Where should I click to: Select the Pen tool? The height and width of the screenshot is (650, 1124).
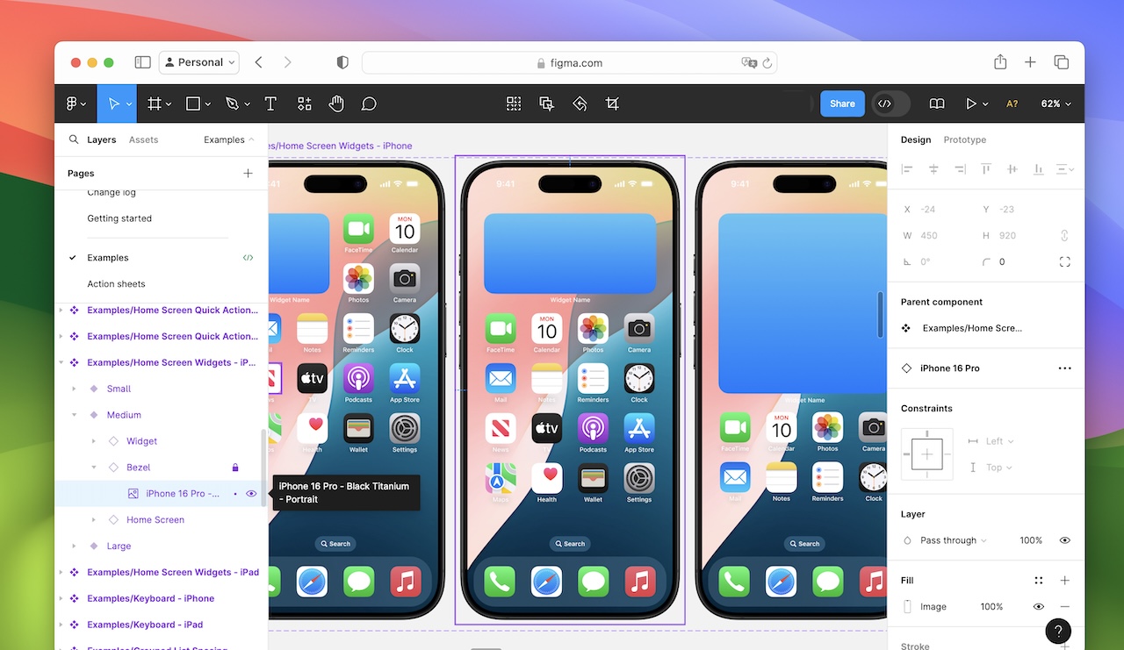click(x=232, y=104)
